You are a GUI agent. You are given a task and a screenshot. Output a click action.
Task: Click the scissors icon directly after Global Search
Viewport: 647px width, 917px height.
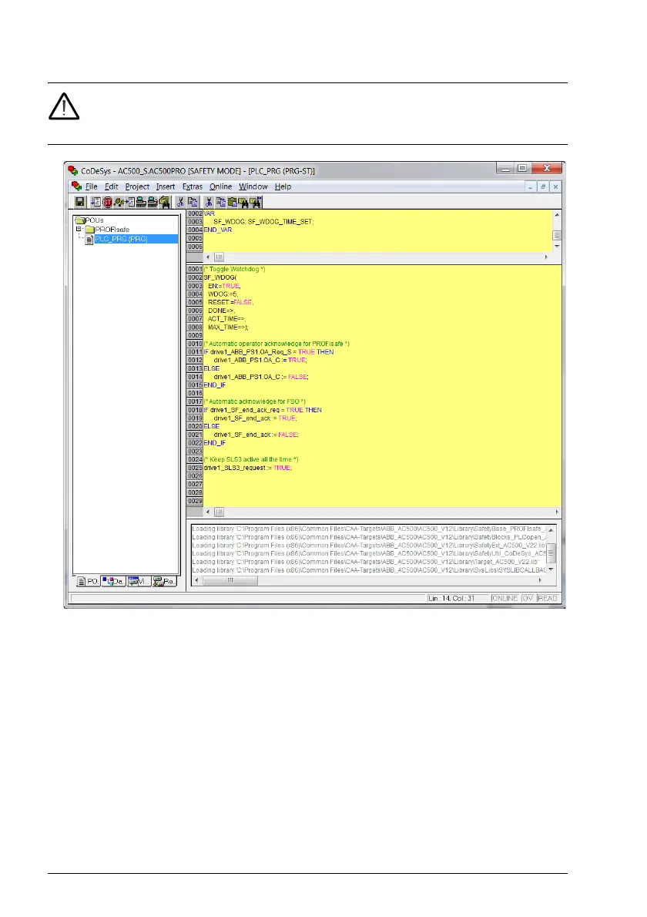[180, 202]
